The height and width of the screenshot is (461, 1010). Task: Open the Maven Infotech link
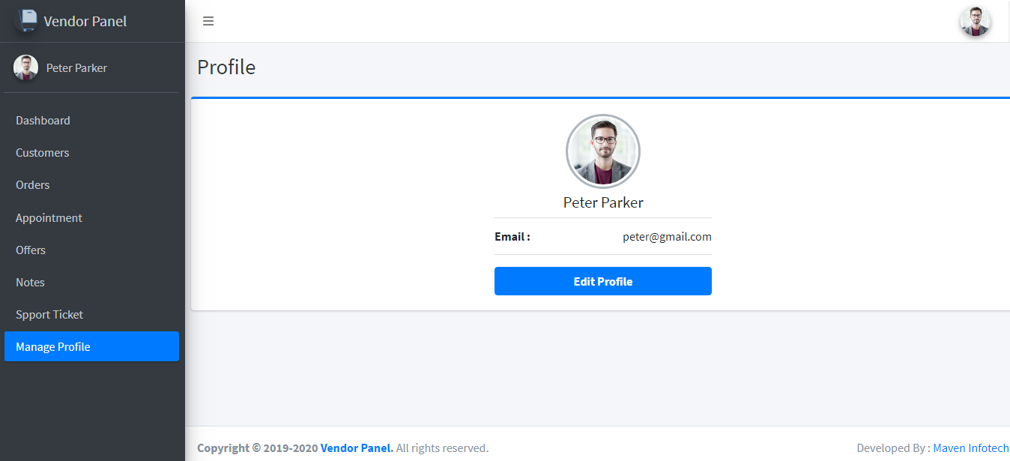(x=971, y=448)
